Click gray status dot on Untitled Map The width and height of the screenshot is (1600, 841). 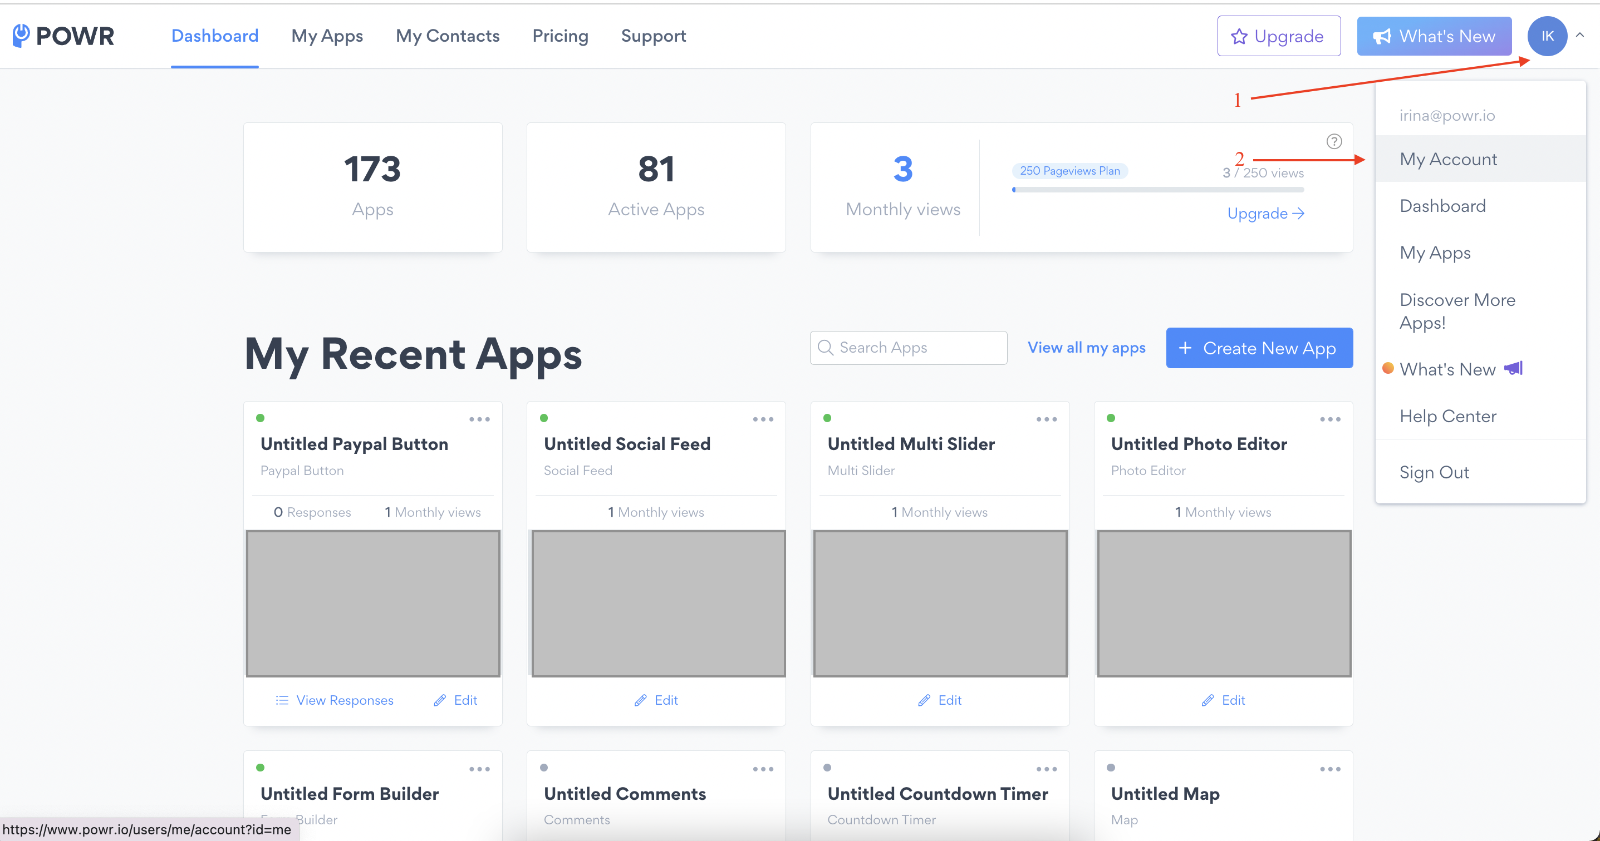[1111, 767]
